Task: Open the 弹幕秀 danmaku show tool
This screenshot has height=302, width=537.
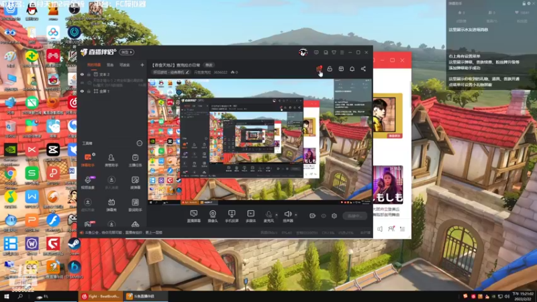Action: point(111,205)
